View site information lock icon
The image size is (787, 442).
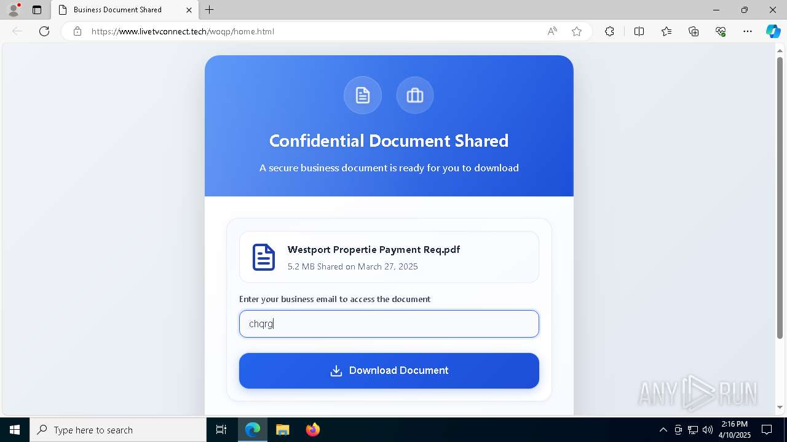click(77, 31)
